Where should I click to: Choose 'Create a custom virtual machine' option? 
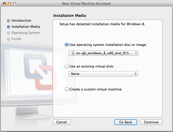click(67, 89)
